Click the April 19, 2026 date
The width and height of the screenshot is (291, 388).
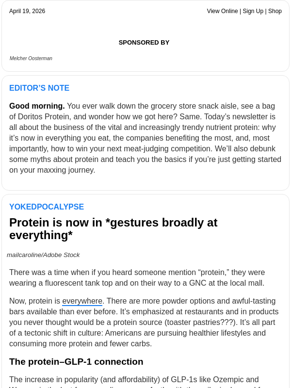(27, 11)
